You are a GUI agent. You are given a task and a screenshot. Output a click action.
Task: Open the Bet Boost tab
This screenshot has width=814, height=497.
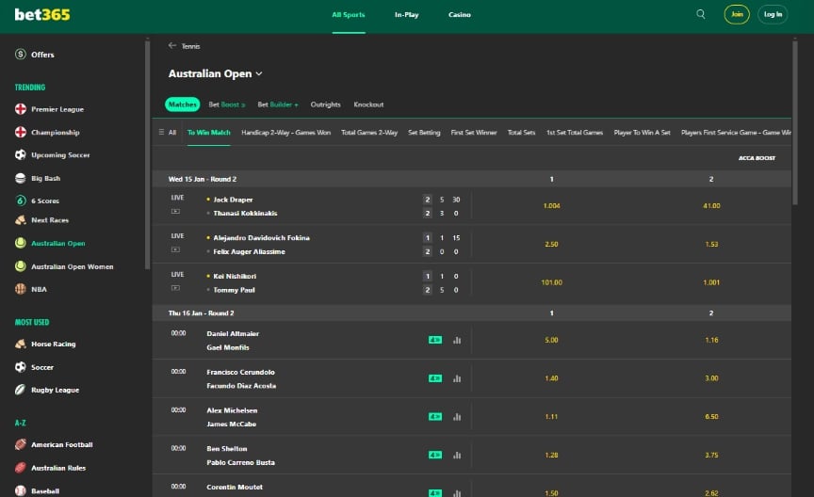[x=227, y=104]
